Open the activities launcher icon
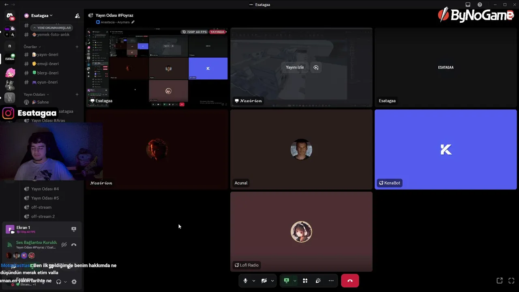The width and height of the screenshot is (519, 292). [x=305, y=281]
